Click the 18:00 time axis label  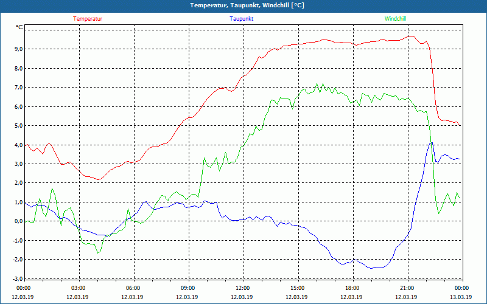click(352, 288)
